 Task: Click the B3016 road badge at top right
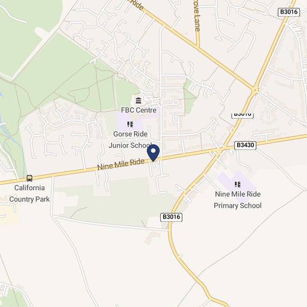(x=289, y=12)
